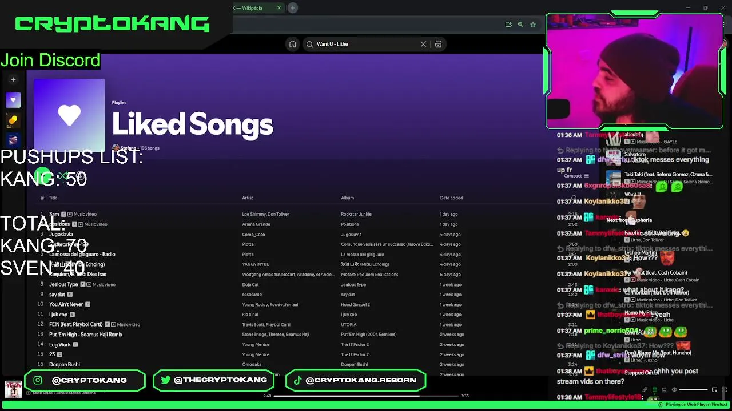
Task: Open artist kid xinal
Action: 251,315
